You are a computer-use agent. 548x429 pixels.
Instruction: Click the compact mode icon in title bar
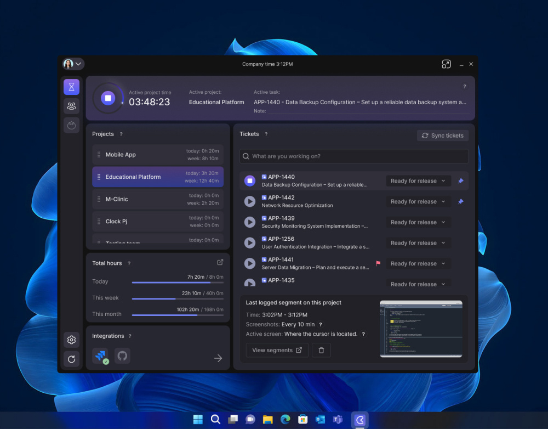click(x=446, y=64)
